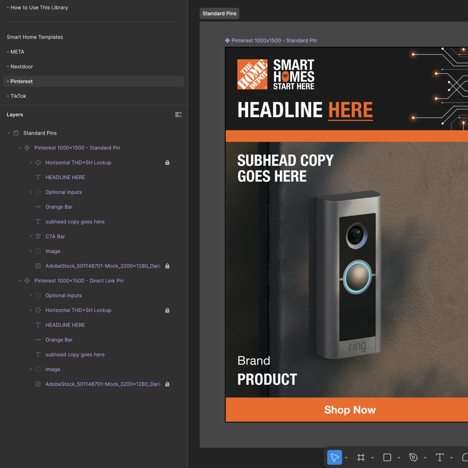Image resolution: width=468 pixels, height=468 pixels.
Task: Toggle lock on last AdobeStock_501148701 layer
Action: [x=167, y=384]
